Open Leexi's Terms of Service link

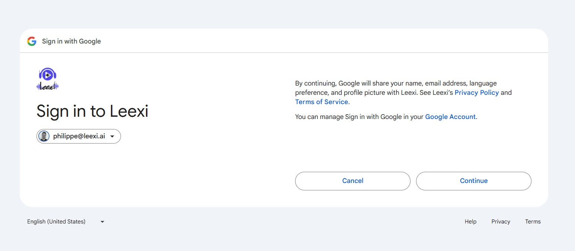[321, 102]
